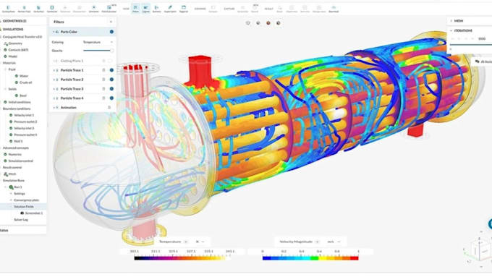
Task: Start Record in the Capture group
Action: pos(255,9)
